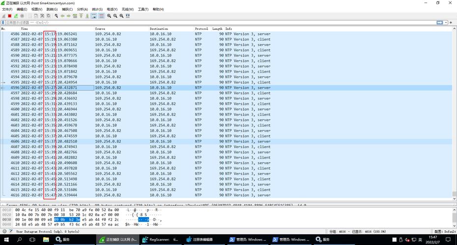Open capture file properties status icon
This screenshot has height=245, width=457.
click(x=11, y=231)
